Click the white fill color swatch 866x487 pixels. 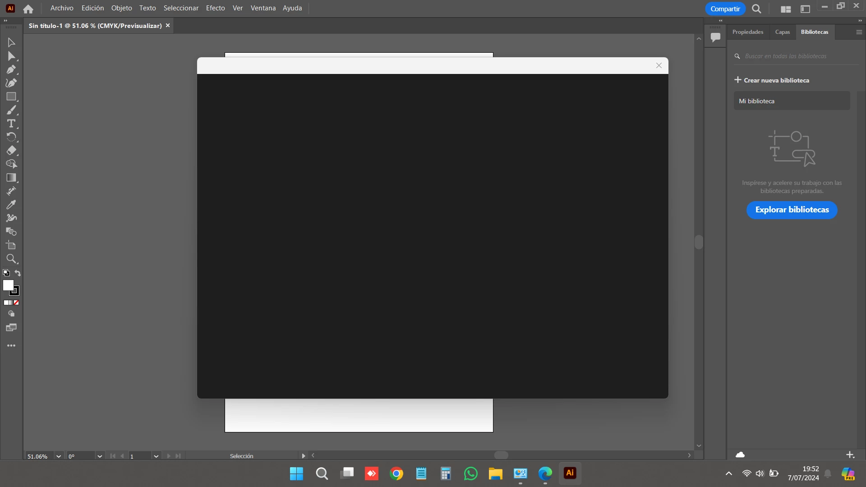(8, 285)
